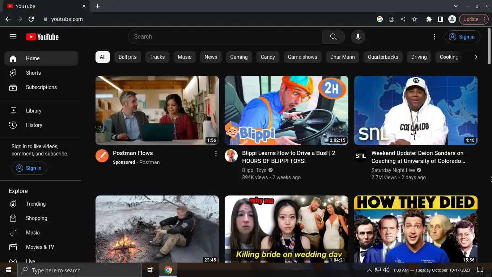The width and height of the screenshot is (492, 277).
Task: Select the Dhar Mann filter chip
Action: [x=343, y=57]
